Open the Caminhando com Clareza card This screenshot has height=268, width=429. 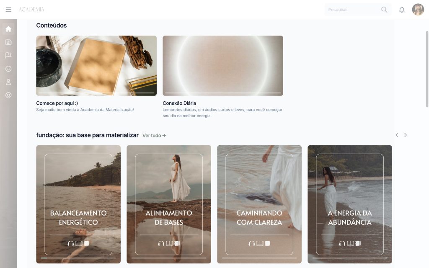[259, 204]
